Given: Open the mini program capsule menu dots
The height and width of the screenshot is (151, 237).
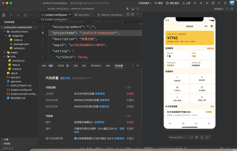Looking at the screenshot, I should (x=206, y=26).
